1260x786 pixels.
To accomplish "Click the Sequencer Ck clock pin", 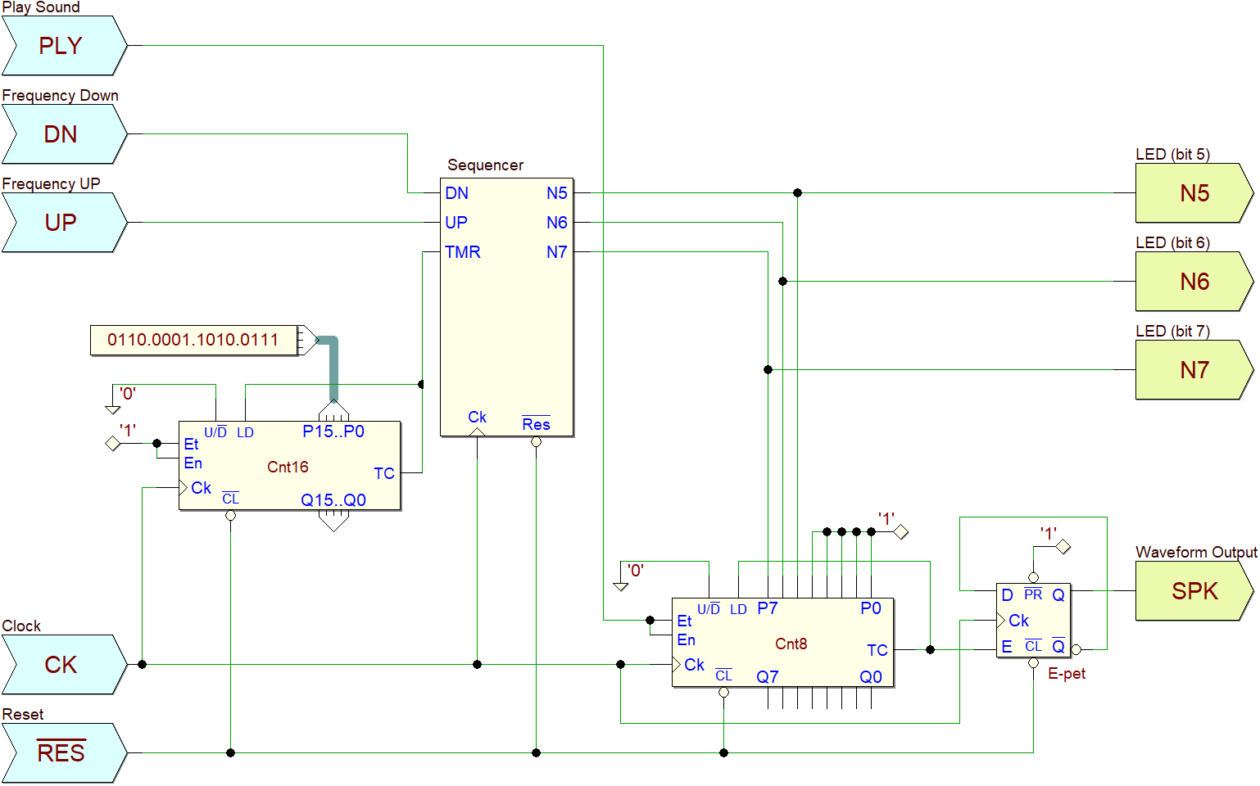I will [x=478, y=418].
